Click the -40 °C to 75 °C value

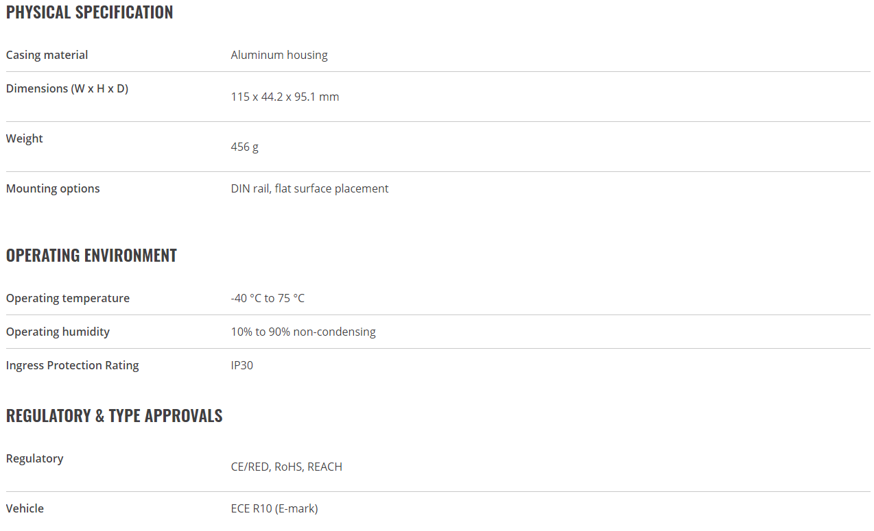point(268,298)
